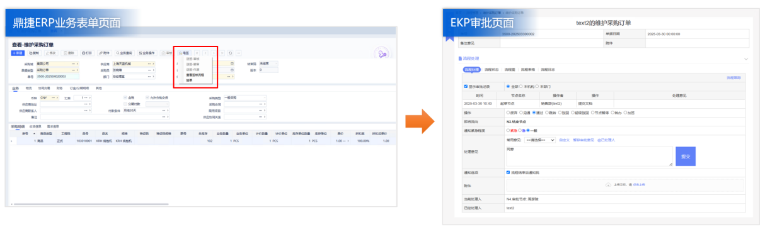Click the 修改 edit toolbar button
The image size is (765, 242).
[x=51, y=53]
